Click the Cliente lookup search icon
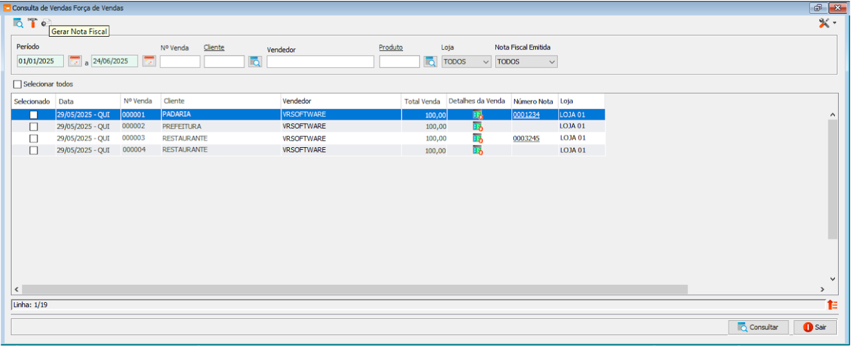851x346 pixels. coord(255,62)
